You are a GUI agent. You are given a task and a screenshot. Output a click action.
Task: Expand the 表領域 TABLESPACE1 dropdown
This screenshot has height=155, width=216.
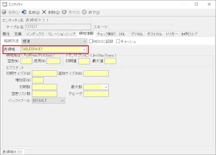point(84,49)
